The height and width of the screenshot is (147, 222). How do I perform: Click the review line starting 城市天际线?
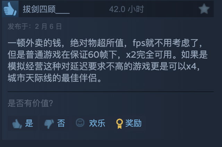tap(55, 78)
